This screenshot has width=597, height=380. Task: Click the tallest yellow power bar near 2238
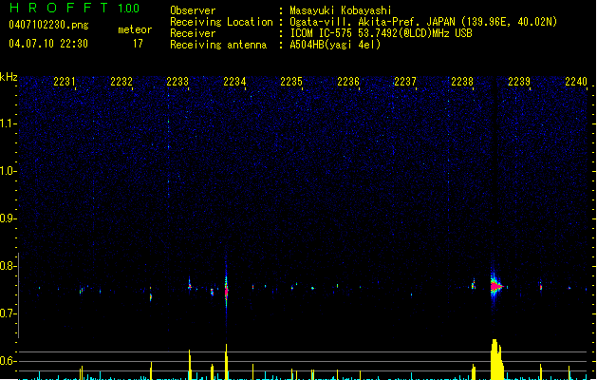point(496,359)
